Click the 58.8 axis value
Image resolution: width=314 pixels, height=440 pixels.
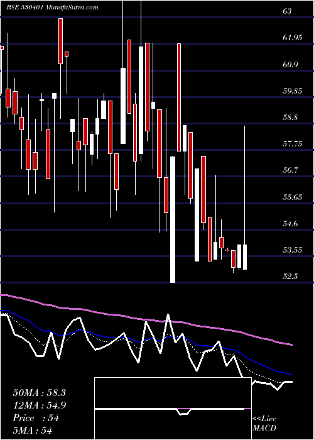click(x=290, y=118)
